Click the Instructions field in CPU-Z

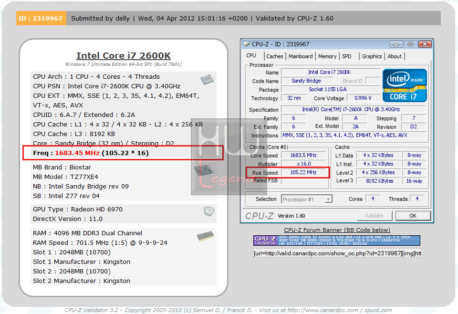[x=354, y=135]
